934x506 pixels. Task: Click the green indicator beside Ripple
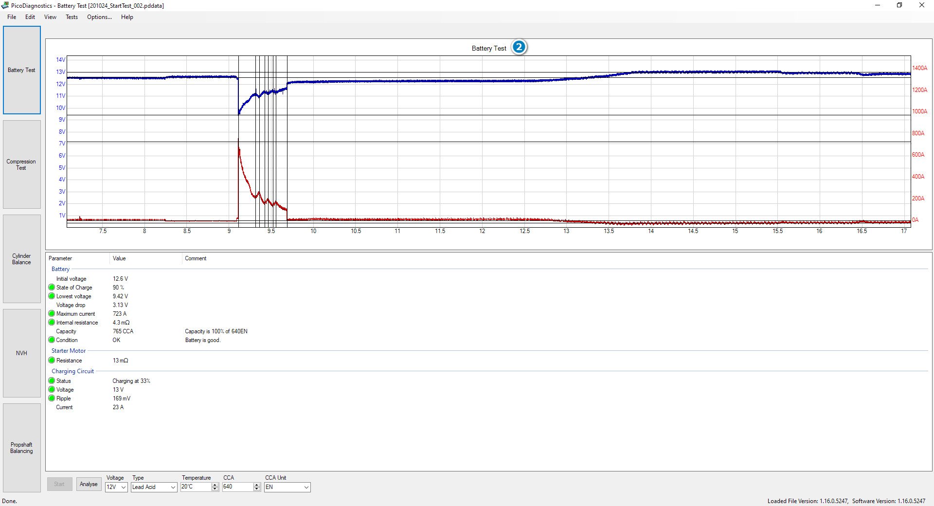(x=52, y=398)
